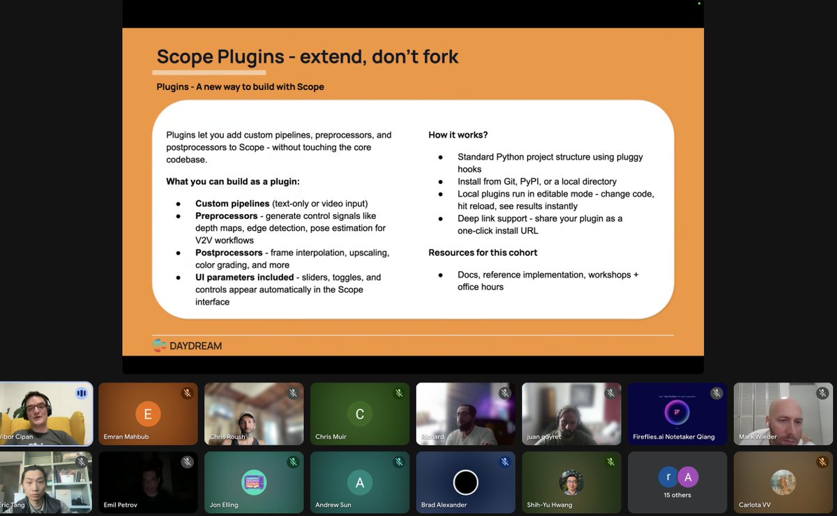Click muted mic icon on Eric Tang tile

tap(81, 462)
